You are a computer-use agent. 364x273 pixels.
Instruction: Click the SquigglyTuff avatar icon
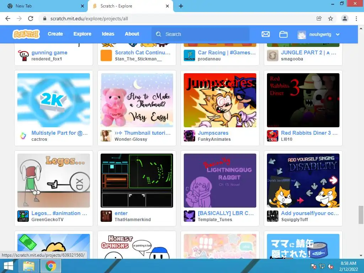(x=273, y=216)
